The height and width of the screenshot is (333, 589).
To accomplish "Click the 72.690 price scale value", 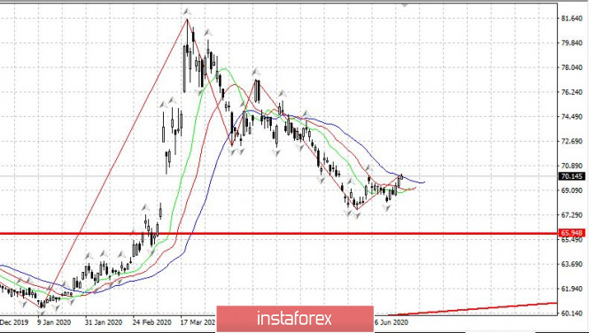I will tap(571, 141).
